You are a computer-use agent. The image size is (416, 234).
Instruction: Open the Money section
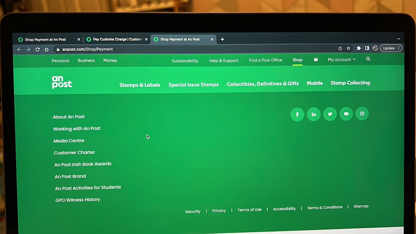point(110,60)
